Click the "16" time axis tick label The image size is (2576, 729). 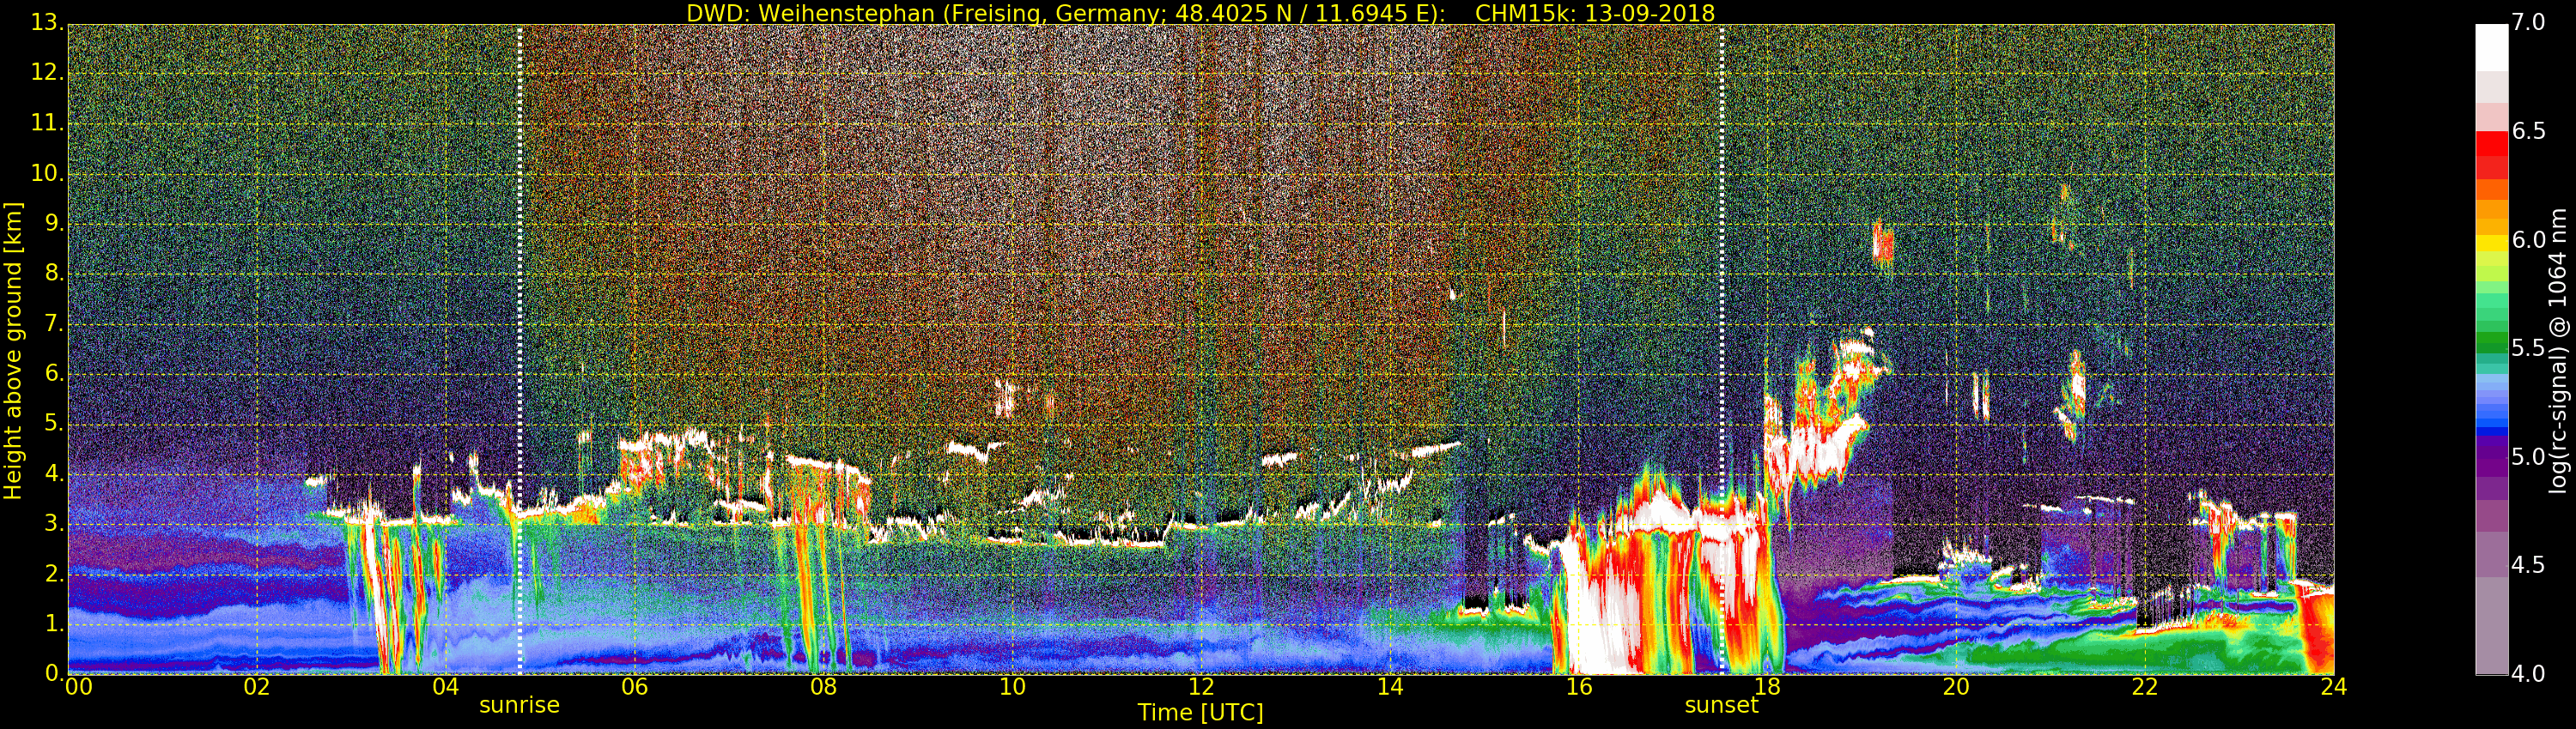(1579, 687)
